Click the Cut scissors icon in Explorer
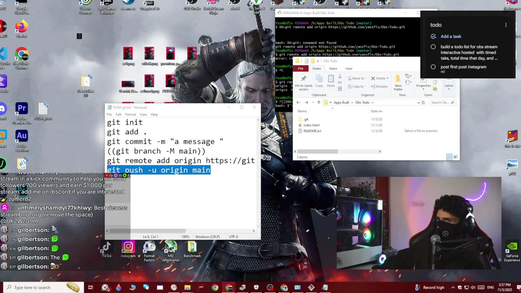Image resolution: width=521 pixels, height=293 pixels. click(x=339, y=76)
